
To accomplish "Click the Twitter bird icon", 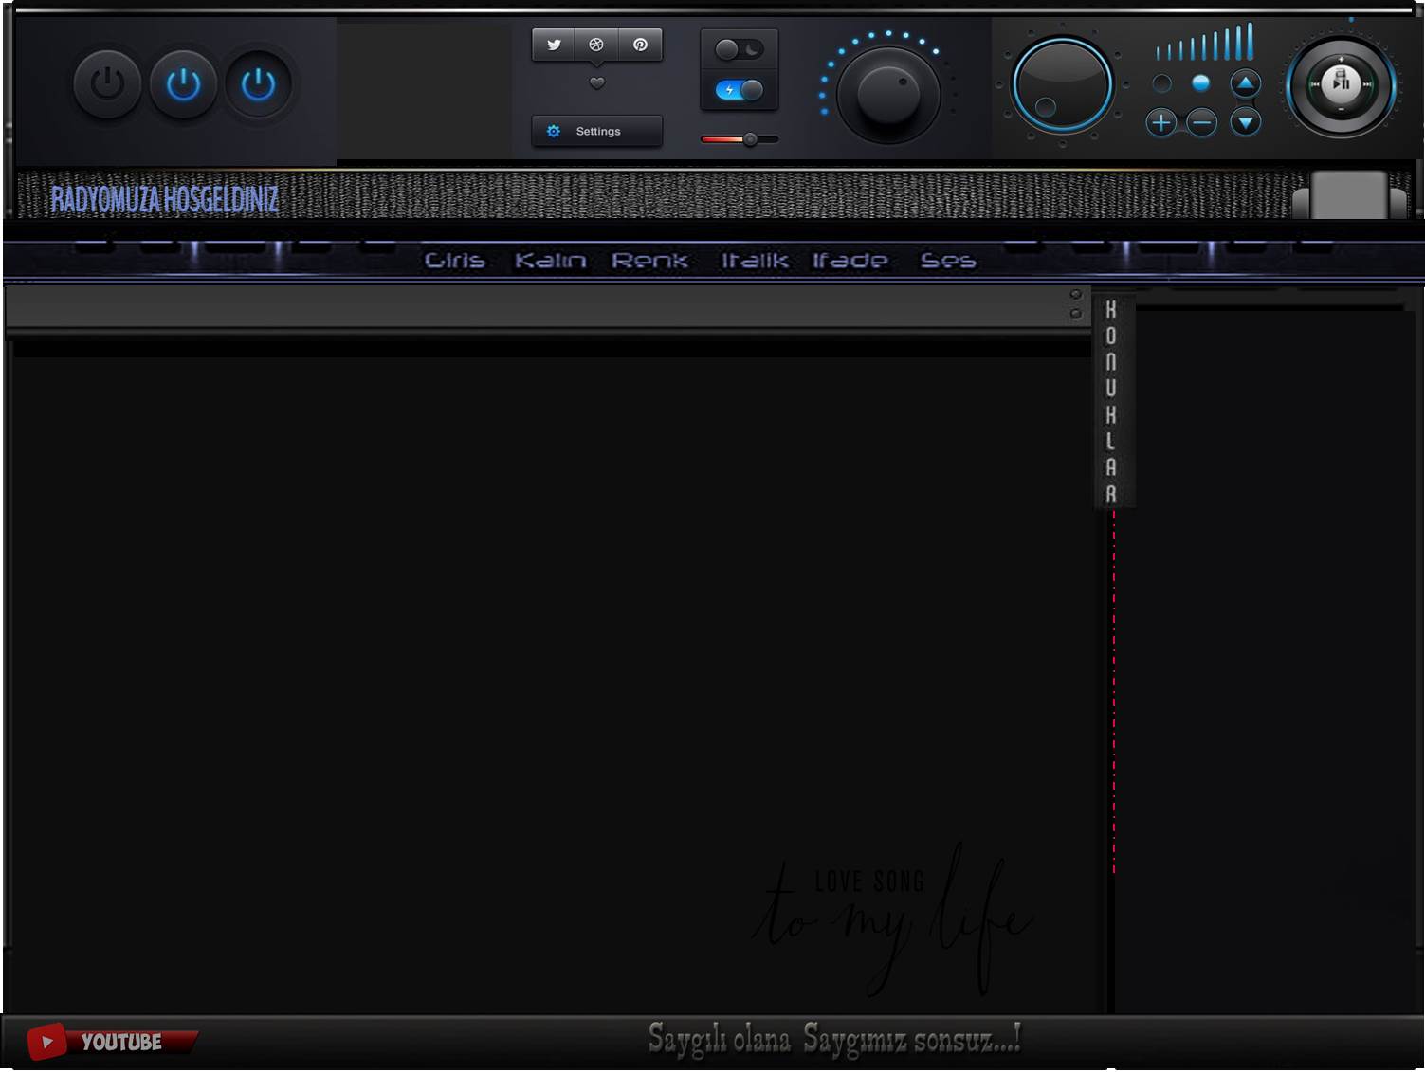I will pos(554,45).
